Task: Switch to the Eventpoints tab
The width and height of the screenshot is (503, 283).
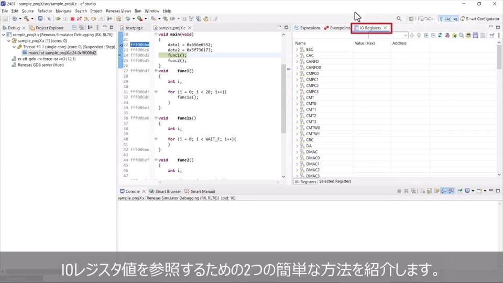Action: [x=337, y=28]
